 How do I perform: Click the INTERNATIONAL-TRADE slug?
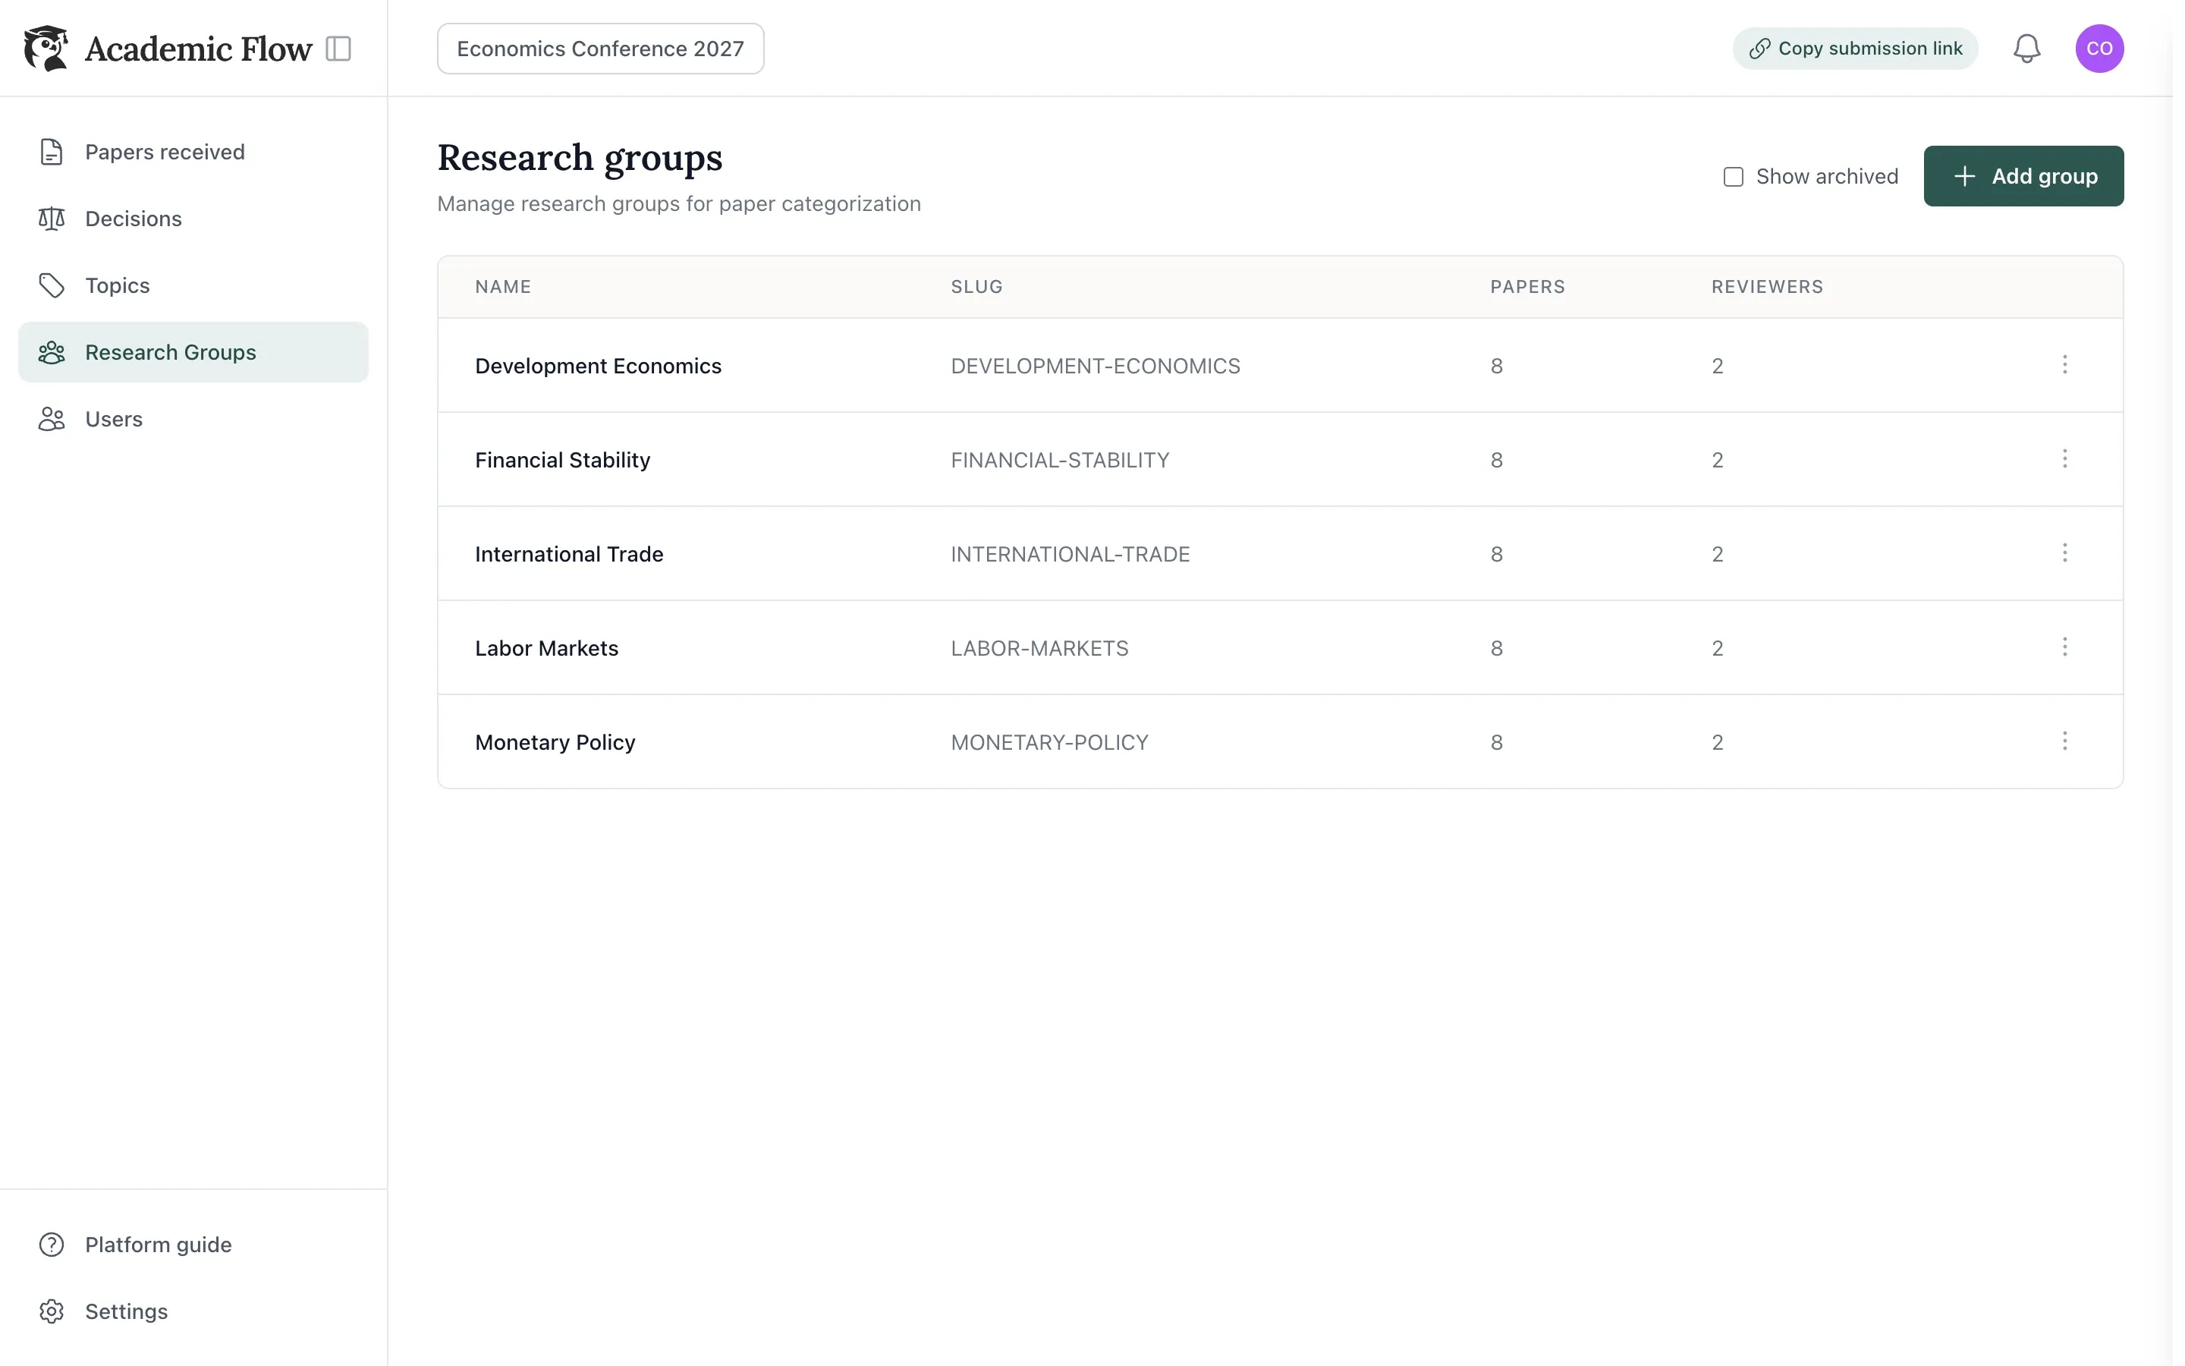pyautogui.click(x=1070, y=554)
